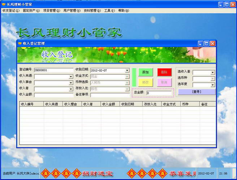Open the 收到日期 date picker dropdown
Viewport: 237px width, 180px height.
tap(127, 71)
